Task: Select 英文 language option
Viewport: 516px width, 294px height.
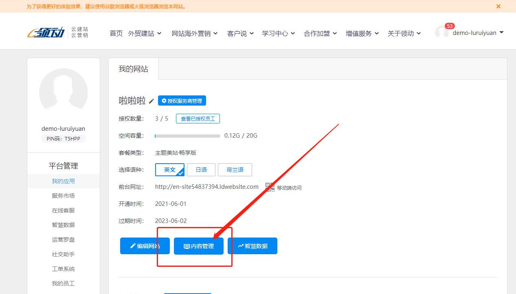Action: pyautogui.click(x=169, y=170)
